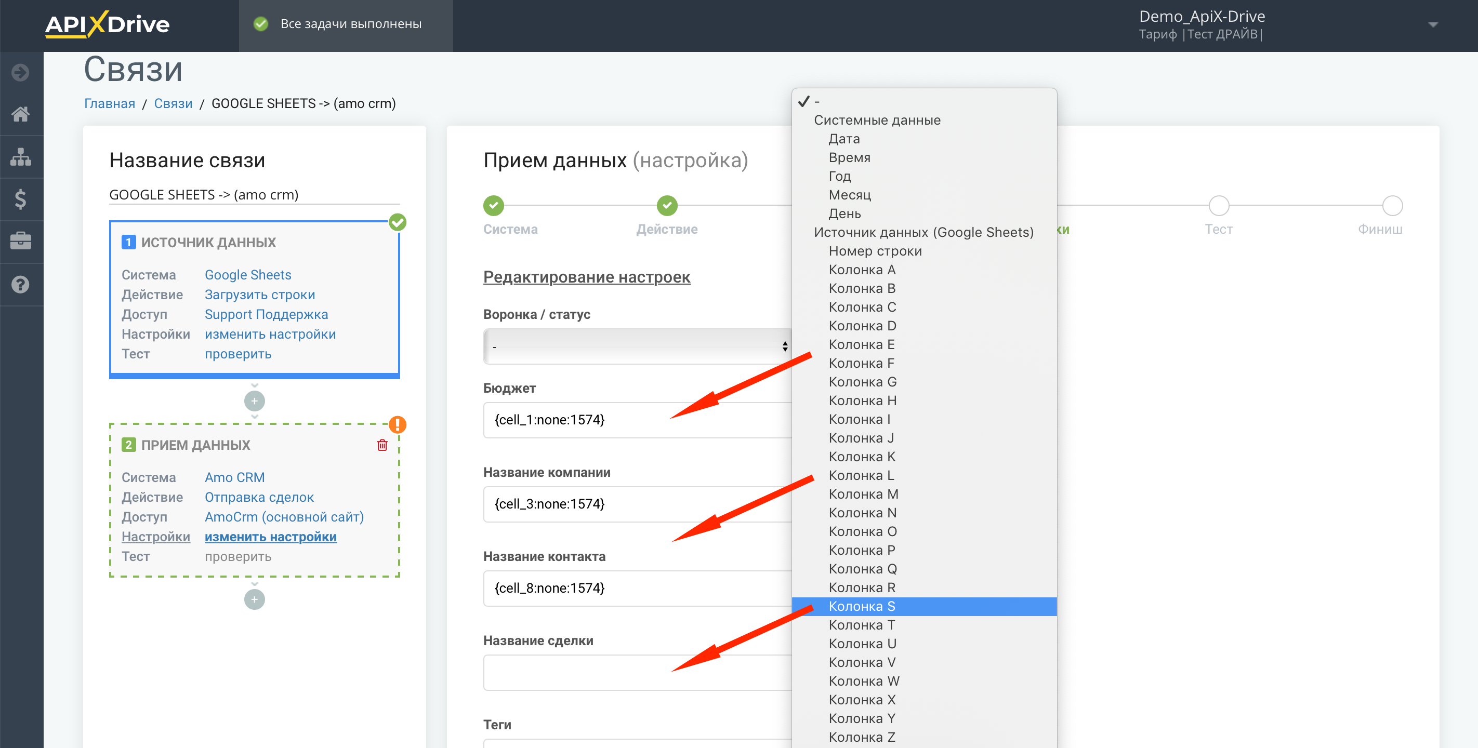This screenshot has width=1478, height=748.
Task: Open the Воронка / статус dropdown
Action: tap(638, 346)
